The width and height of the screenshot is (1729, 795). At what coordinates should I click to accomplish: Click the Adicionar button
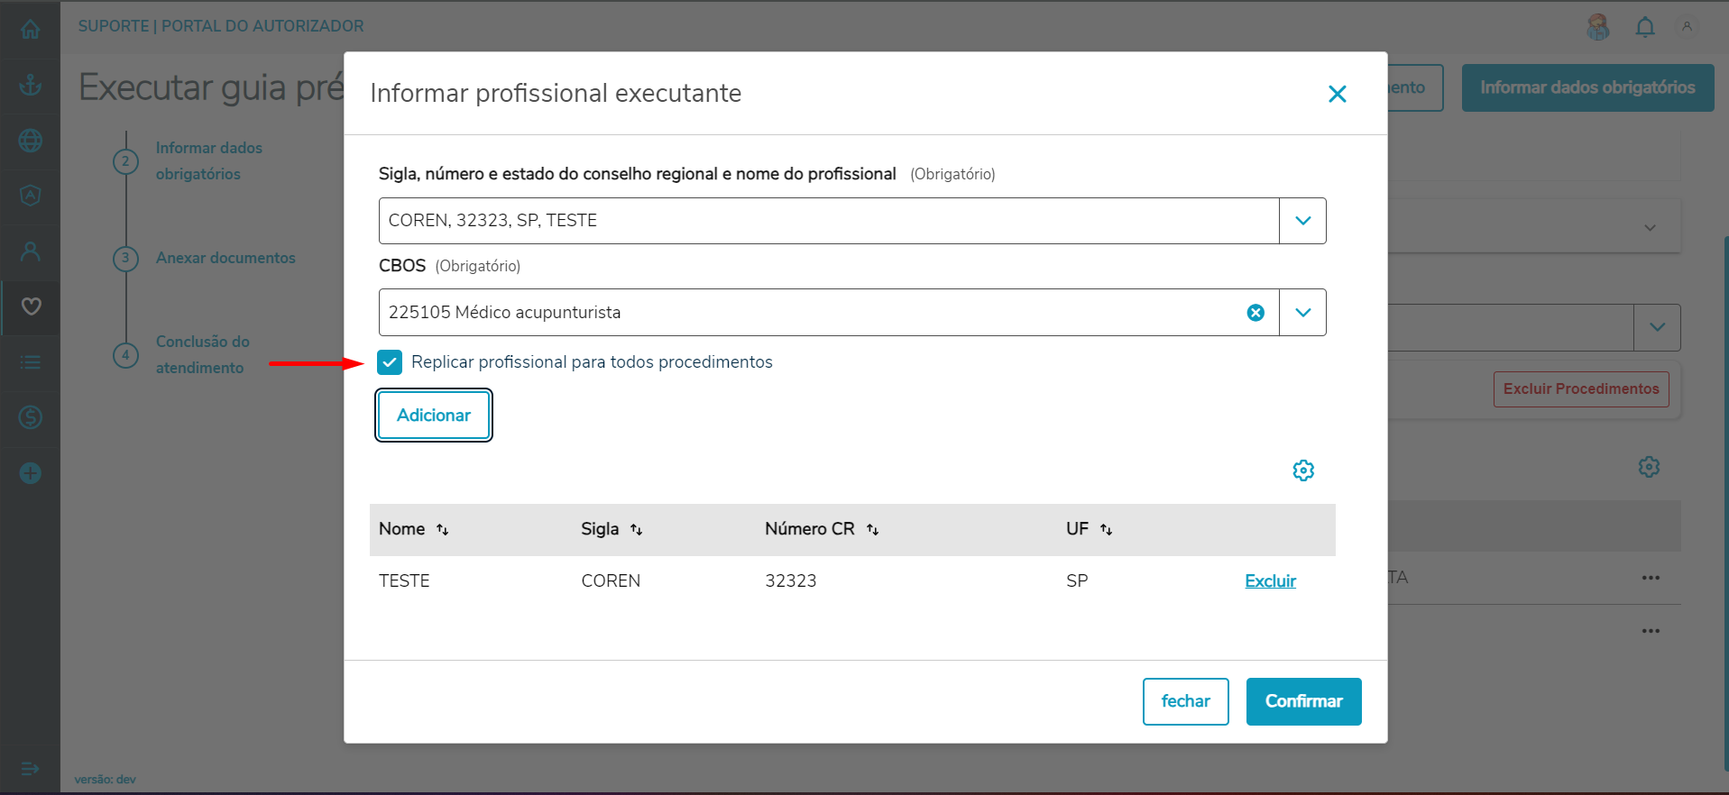(x=434, y=416)
